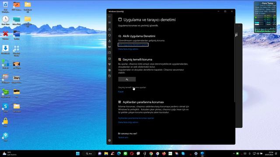Open Skype from the taskbar
Viewport: 280px width, 157px height.
click(183, 154)
